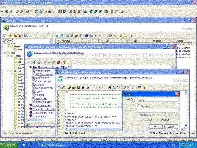Collapse the Manual folder in tree

[8, 71]
